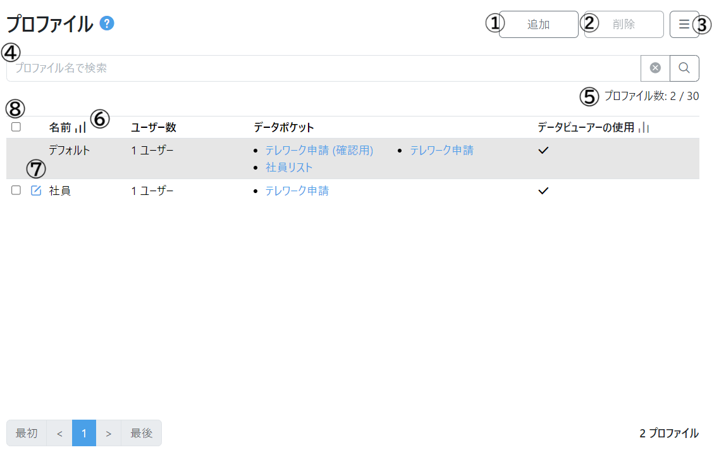Check the checkbox on the 社員 row
The width and height of the screenshot is (719, 457).
[x=16, y=190]
